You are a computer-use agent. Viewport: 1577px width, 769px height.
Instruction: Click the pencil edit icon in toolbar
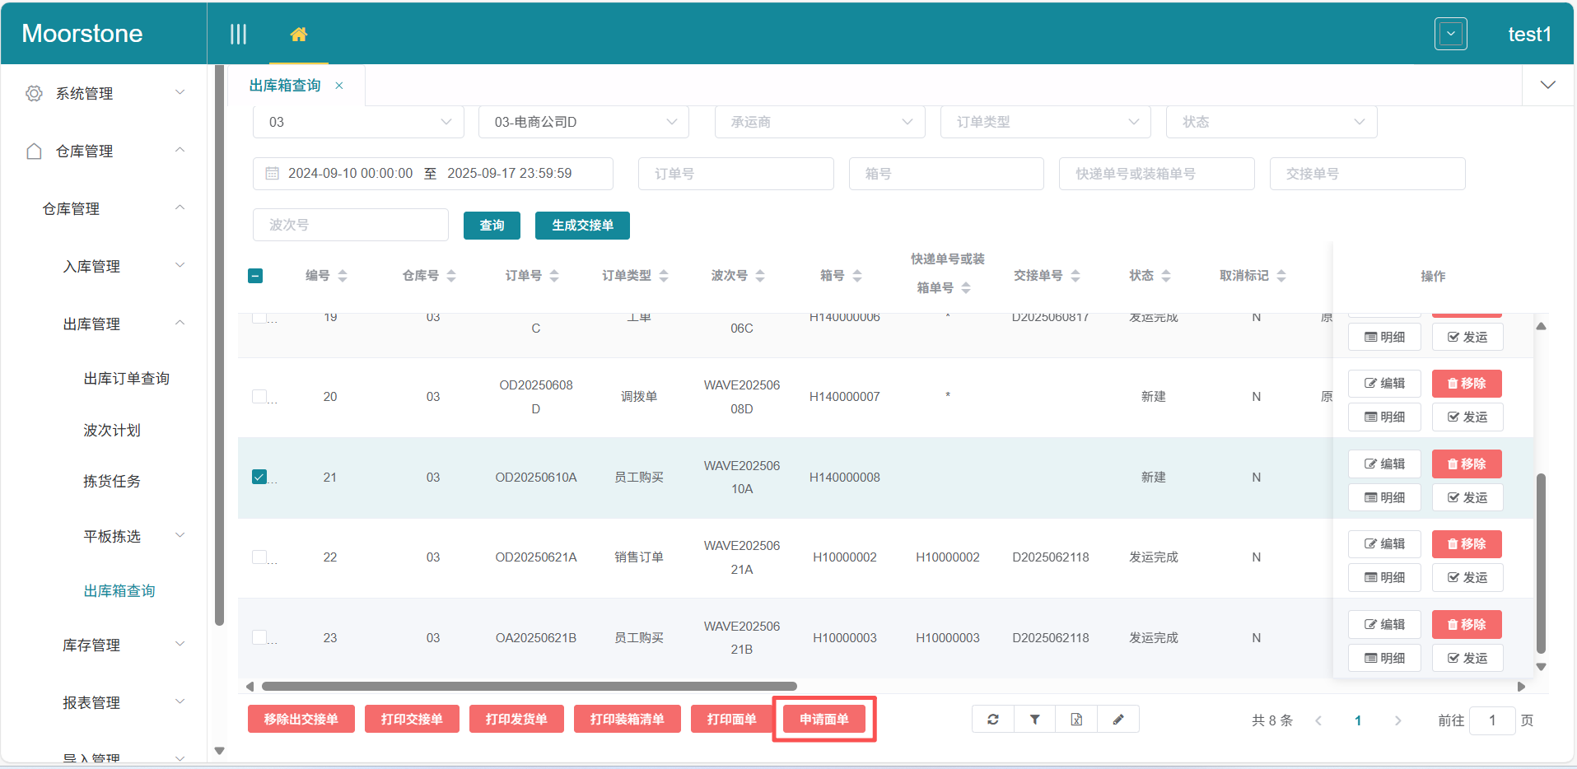(1118, 720)
